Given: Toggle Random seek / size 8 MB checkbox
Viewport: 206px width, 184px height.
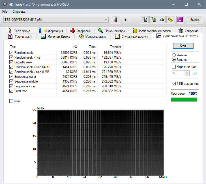Looking at the screenshot, I should click(11, 72).
